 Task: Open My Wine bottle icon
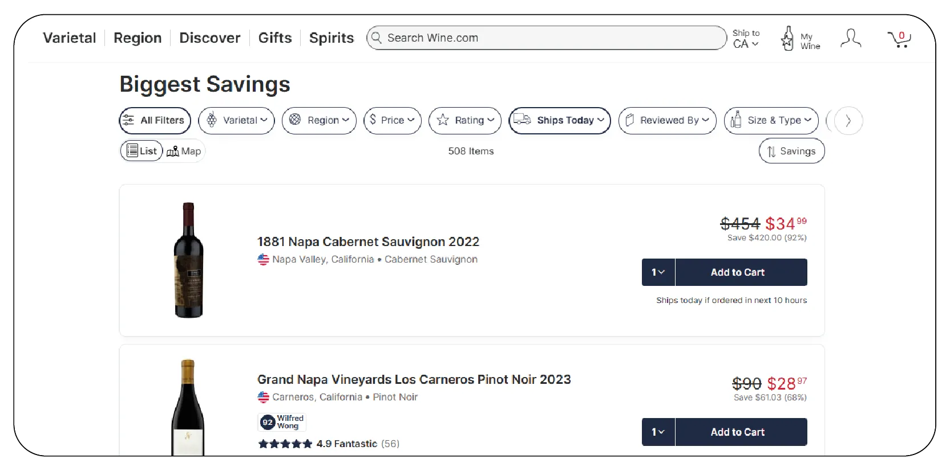[x=788, y=39]
